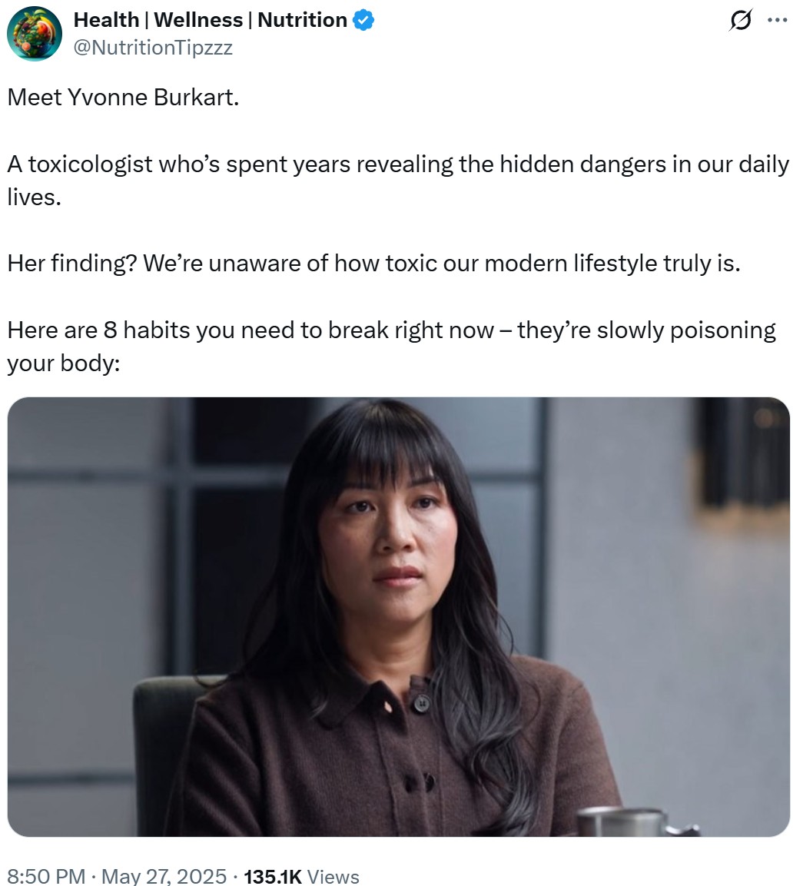793x886 pixels.
Task: Open the three-dot more options menu
Action: pyautogui.click(x=777, y=20)
